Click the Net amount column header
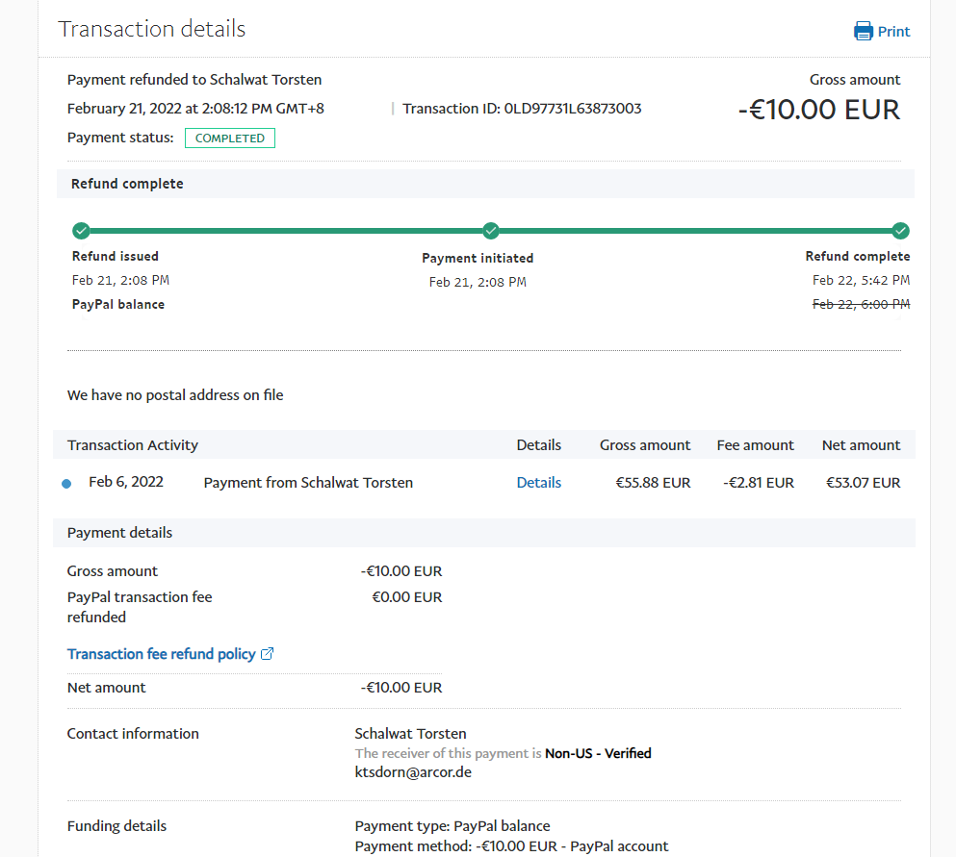956x857 pixels. pyautogui.click(x=861, y=445)
